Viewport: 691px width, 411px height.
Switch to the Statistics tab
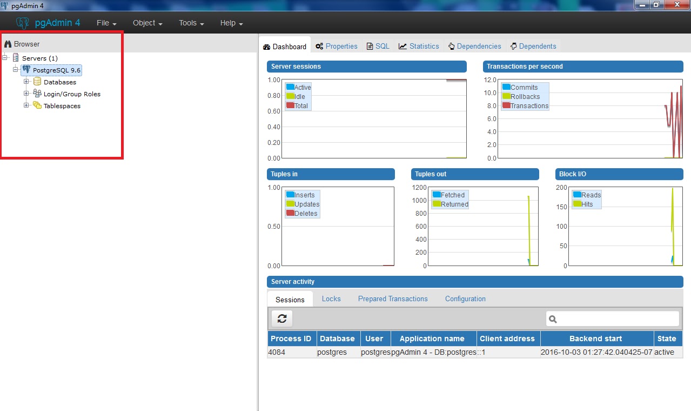[x=419, y=47]
